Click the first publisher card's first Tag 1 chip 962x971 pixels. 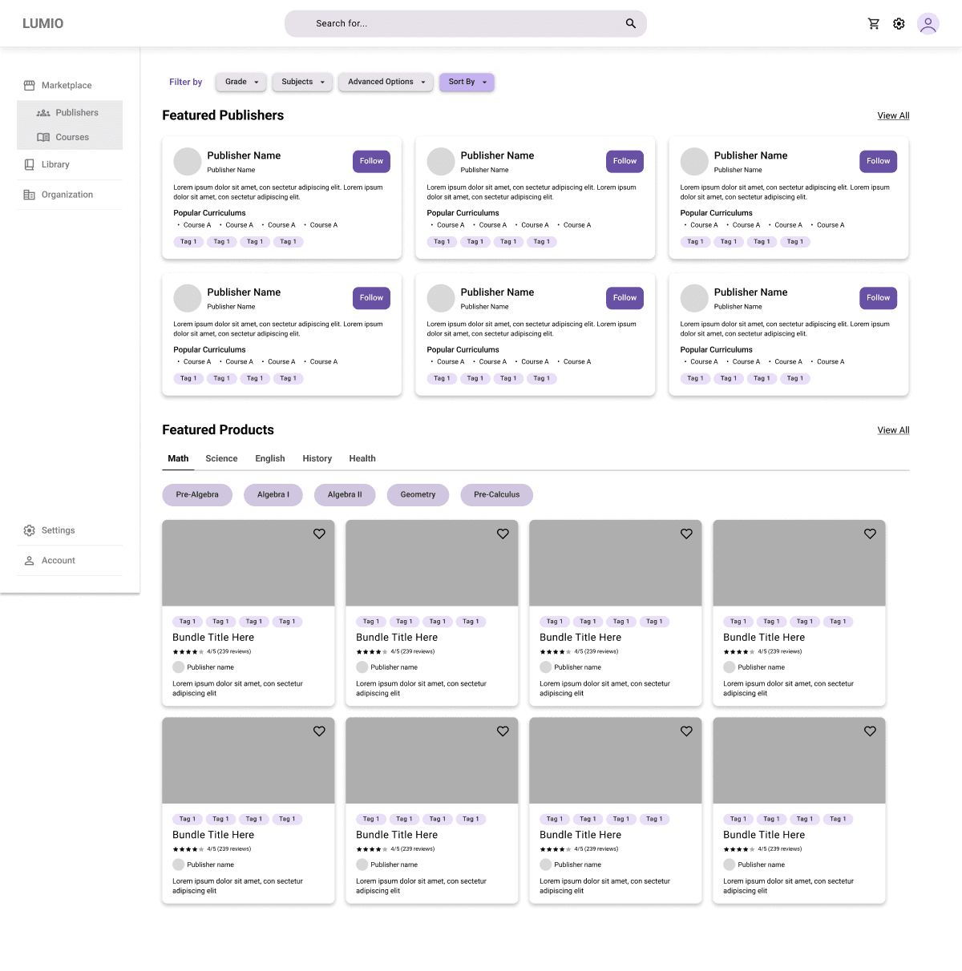click(x=188, y=242)
